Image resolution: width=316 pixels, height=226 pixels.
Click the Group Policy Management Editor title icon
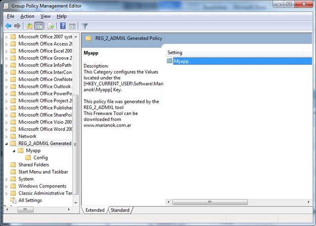[6, 6]
